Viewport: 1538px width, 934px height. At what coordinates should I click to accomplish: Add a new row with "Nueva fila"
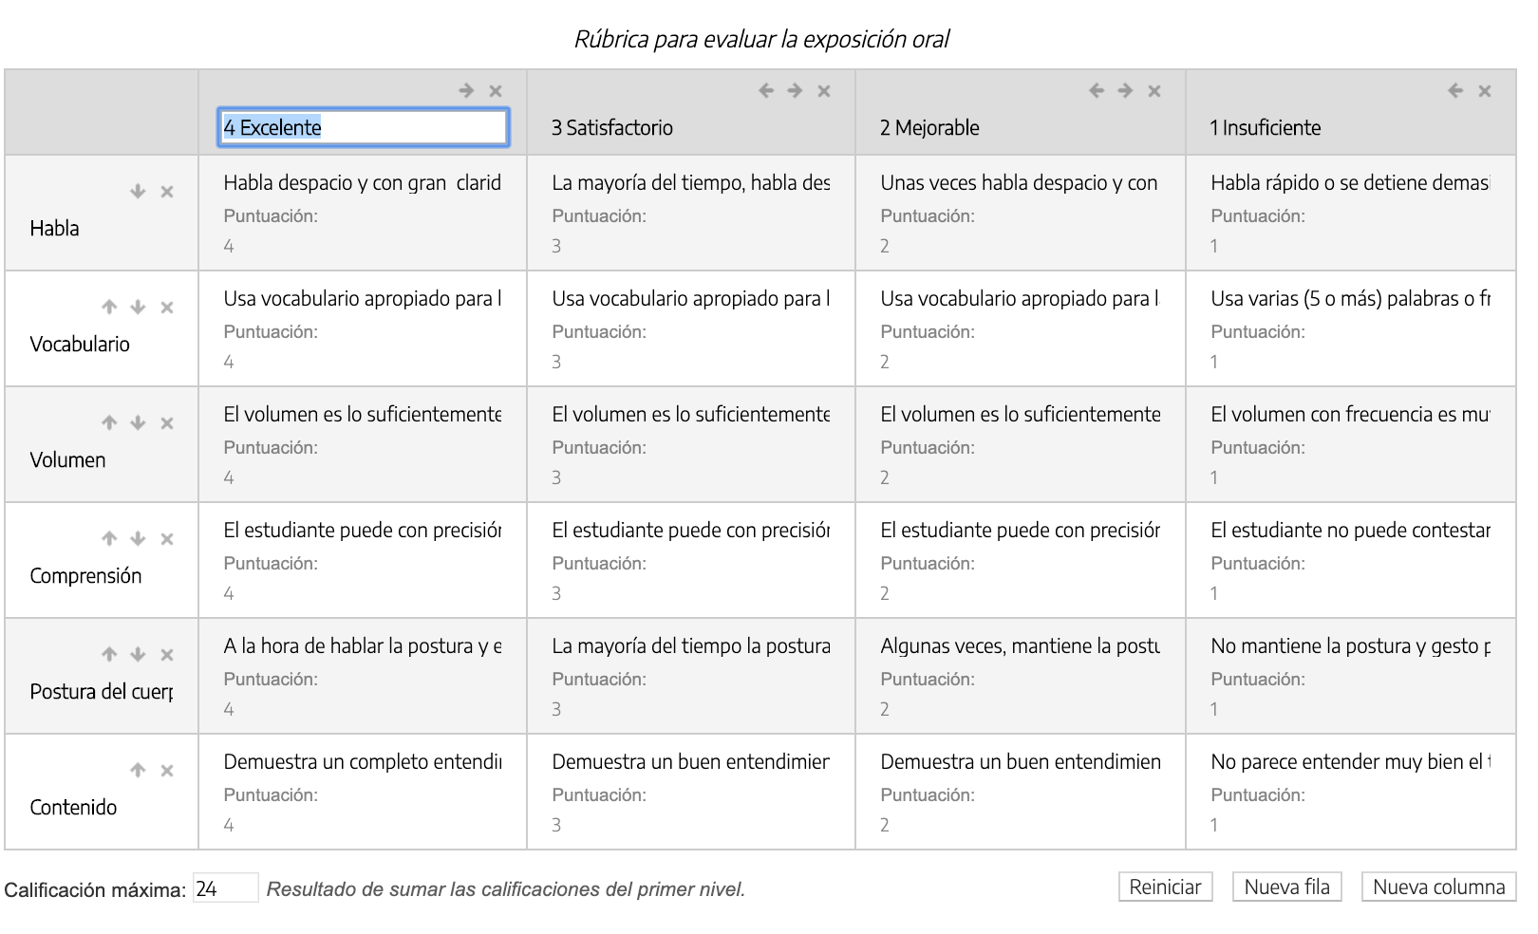1286,887
